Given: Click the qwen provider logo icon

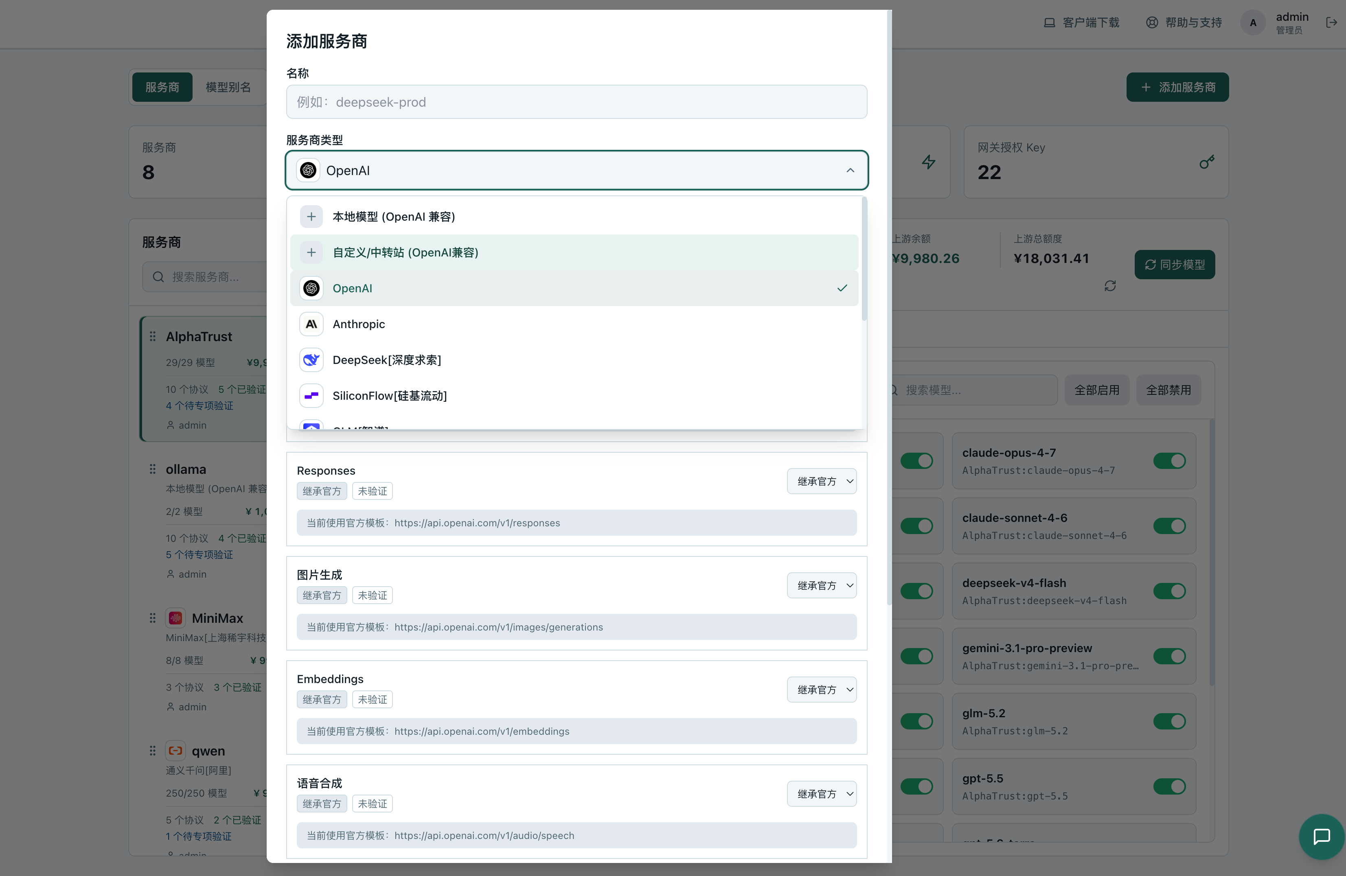Looking at the screenshot, I should pos(175,751).
